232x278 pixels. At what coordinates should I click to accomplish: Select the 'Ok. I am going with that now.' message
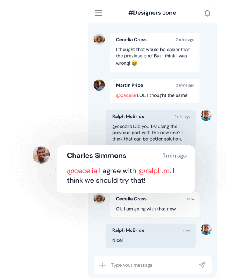coord(146,209)
